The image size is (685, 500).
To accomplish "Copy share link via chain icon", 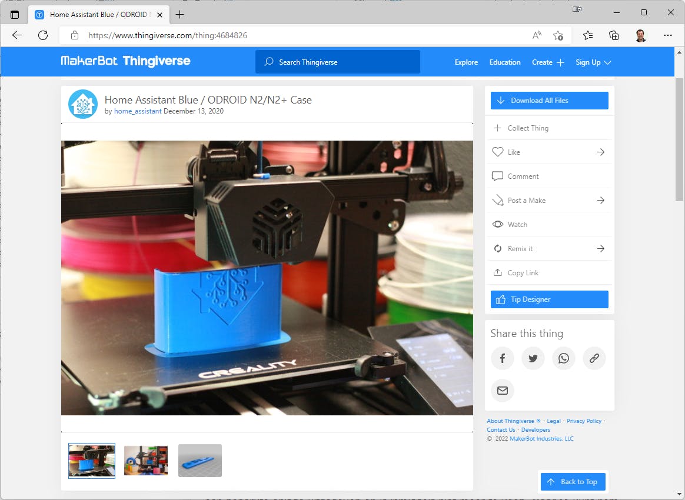I will [594, 358].
